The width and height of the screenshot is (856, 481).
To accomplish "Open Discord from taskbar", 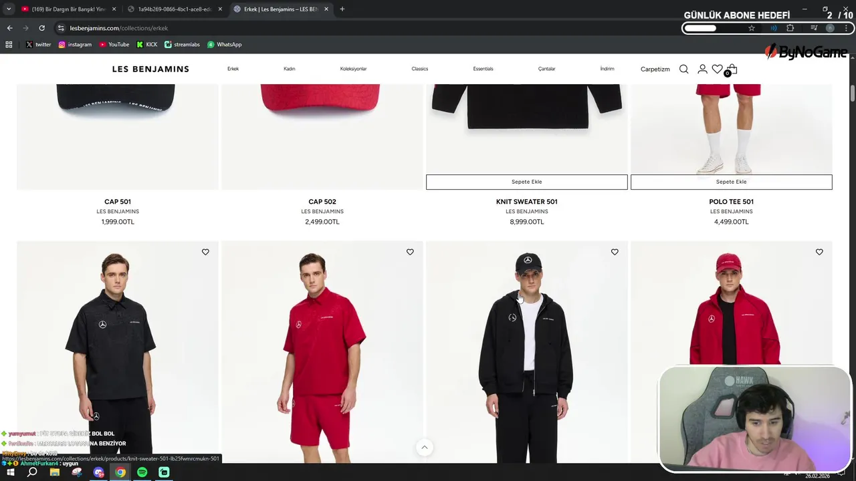I will 98,472.
